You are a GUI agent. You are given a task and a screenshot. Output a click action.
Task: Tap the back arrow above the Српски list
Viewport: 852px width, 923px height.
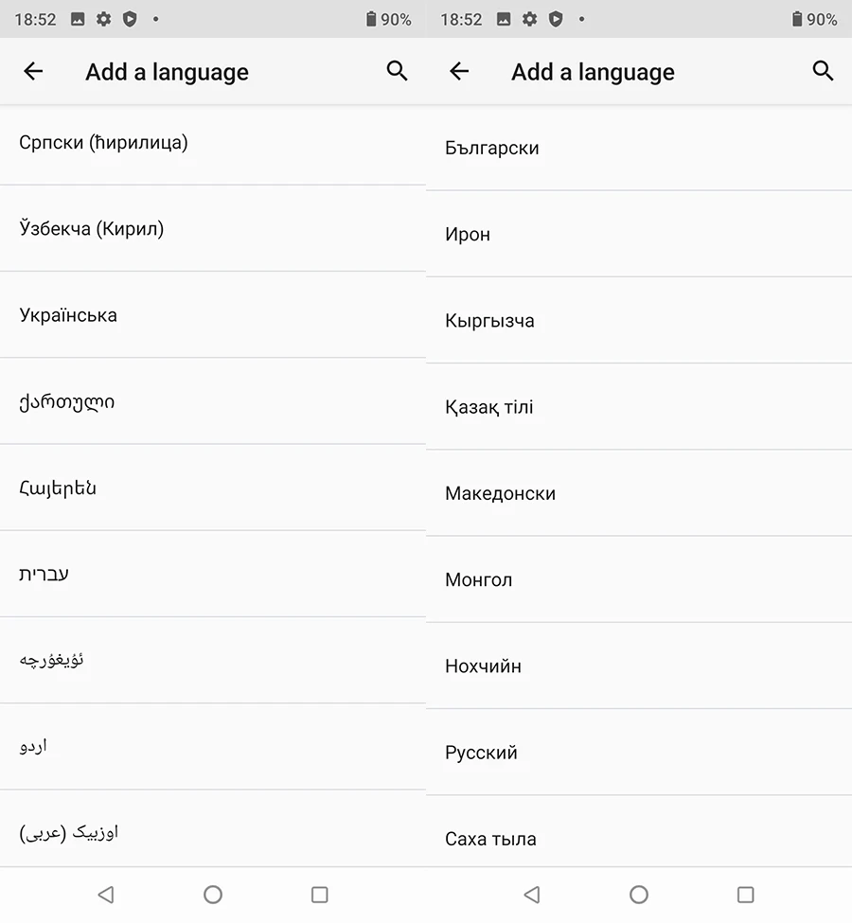[x=33, y=72]
